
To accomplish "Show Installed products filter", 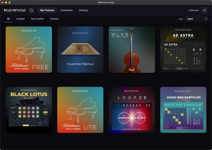I will (20, 19).
